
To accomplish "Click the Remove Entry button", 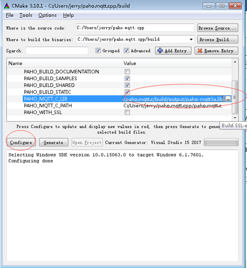I will [216, 51].
